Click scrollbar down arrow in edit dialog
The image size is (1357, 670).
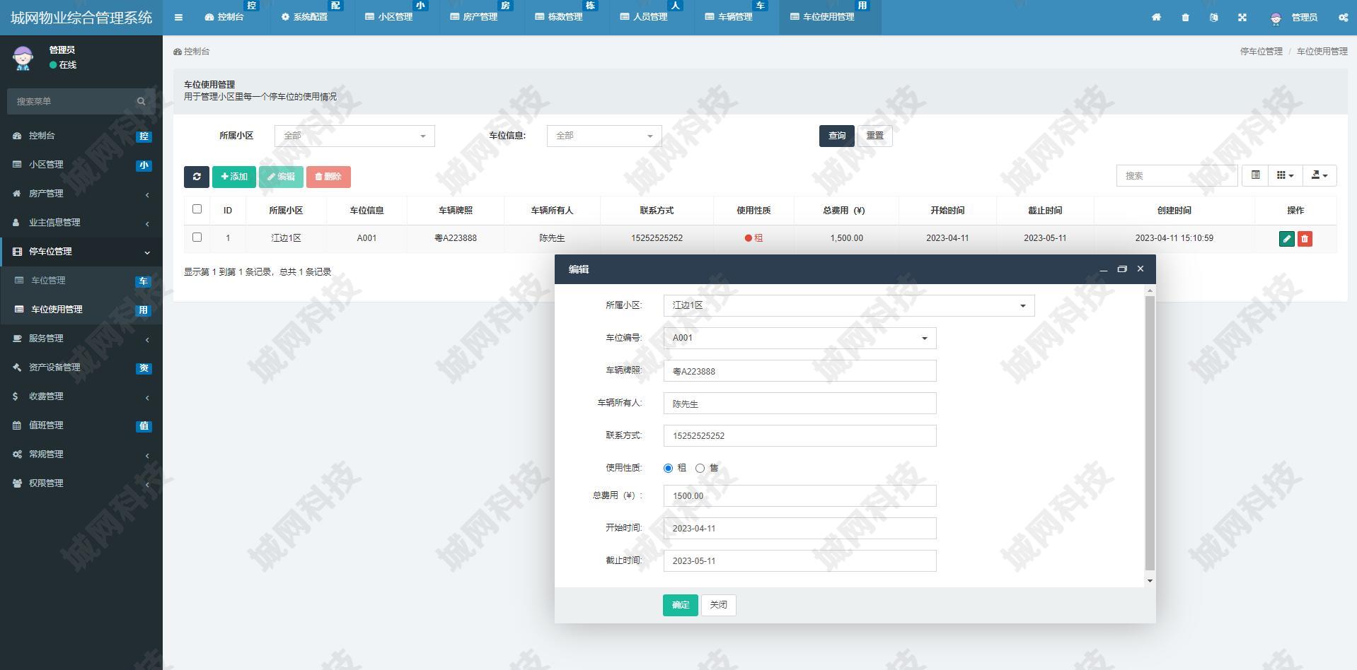[x=1150, y=581]
